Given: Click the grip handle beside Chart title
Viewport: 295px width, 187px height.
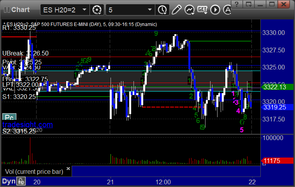Looking at the screenshot, I should point(7,10).
